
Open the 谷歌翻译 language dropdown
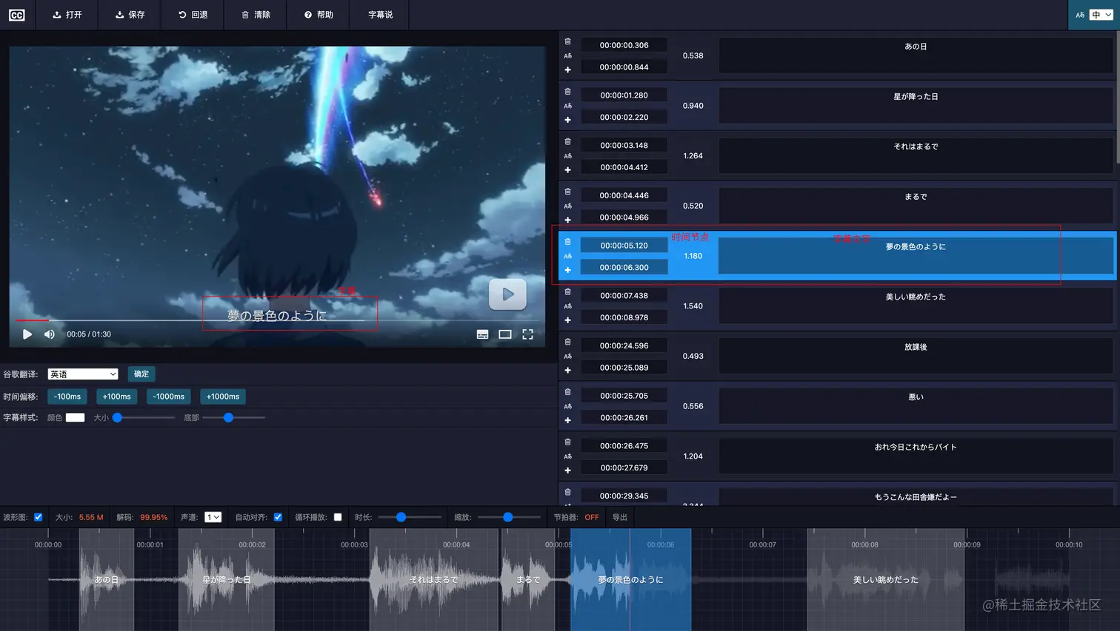[x=83, y=374]
